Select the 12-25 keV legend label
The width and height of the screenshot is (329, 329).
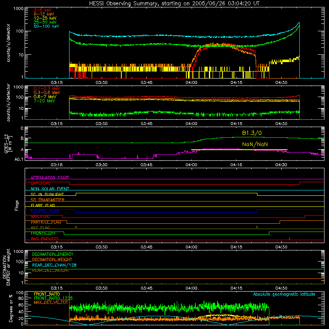click(45, 18)
